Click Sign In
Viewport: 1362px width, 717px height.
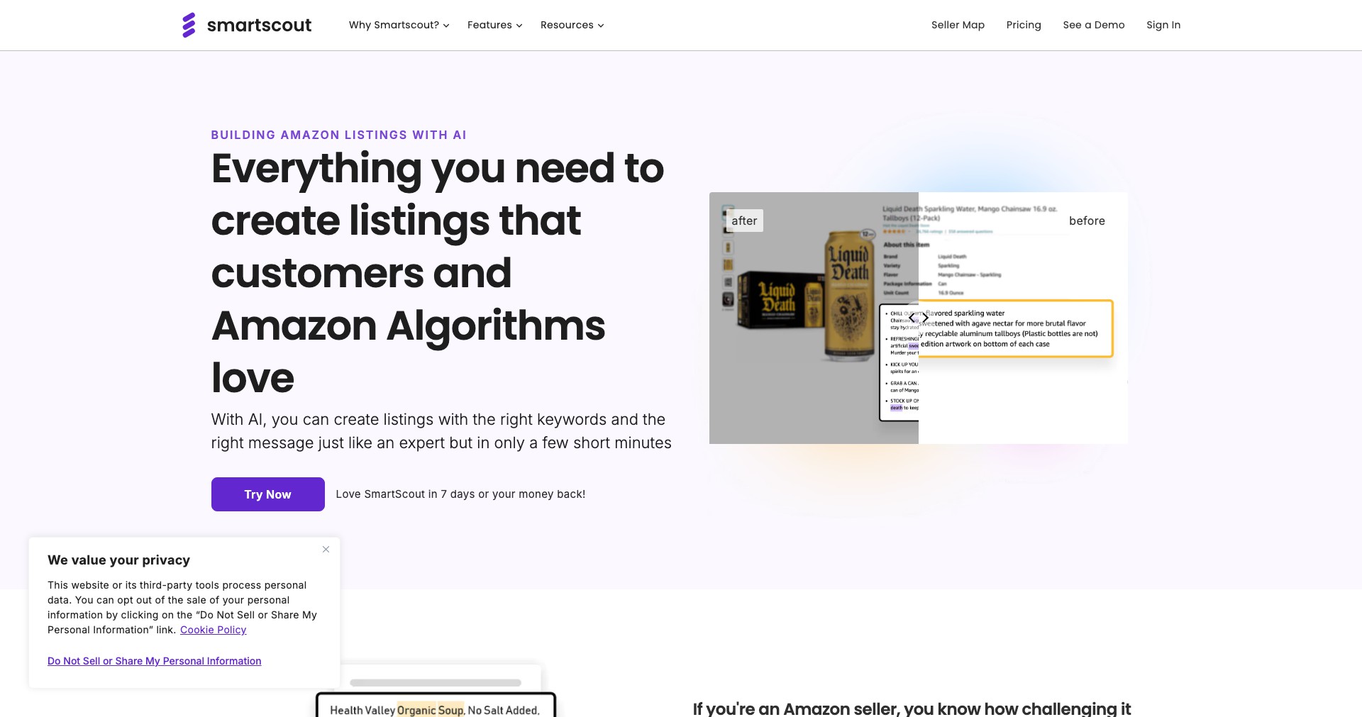coord(1163,25)
